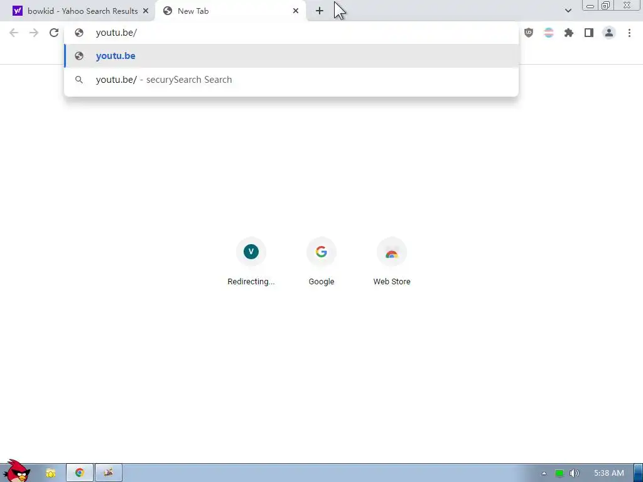Close the bowkid Yahoo Search tab
The width and height of the screenshot is (643, 482).
[x=146, y=11]
